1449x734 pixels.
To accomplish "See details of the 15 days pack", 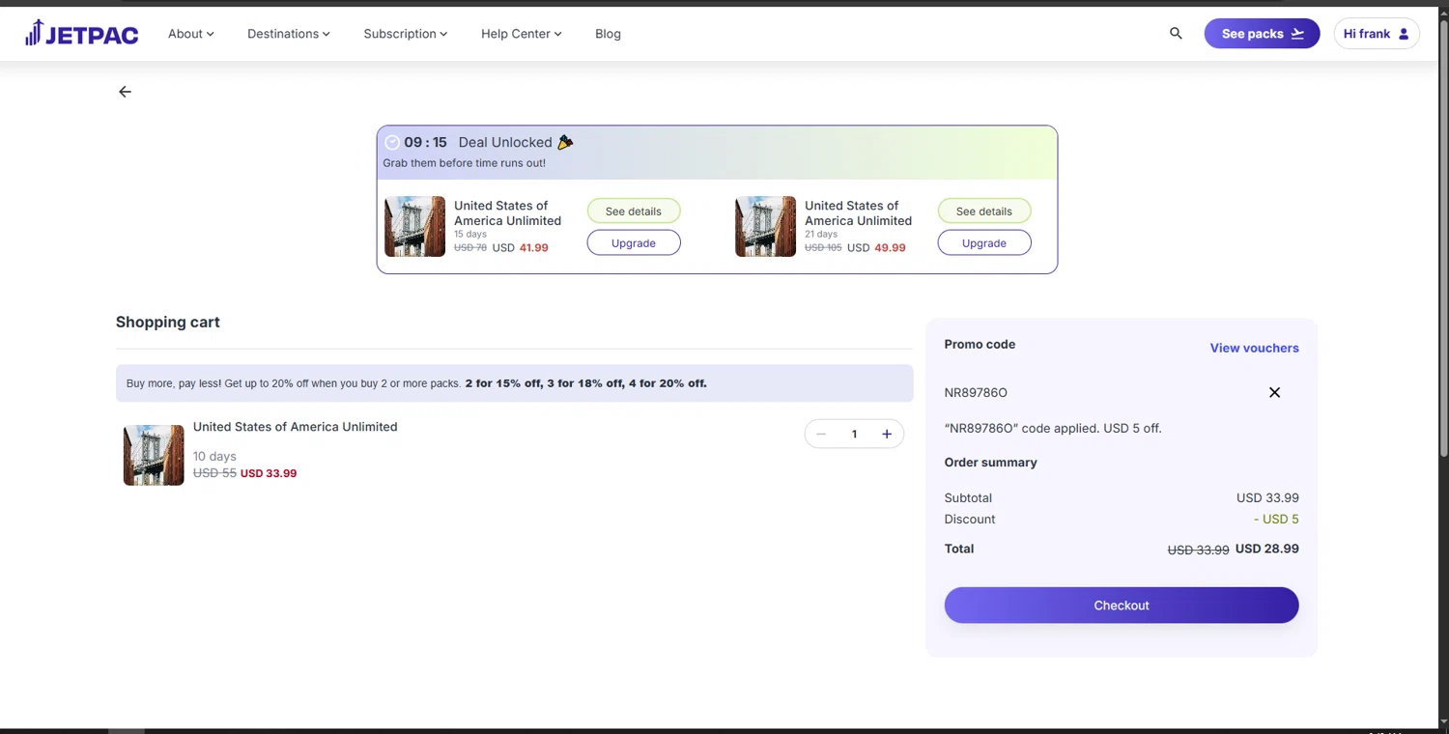I will [x=634, y=211].
